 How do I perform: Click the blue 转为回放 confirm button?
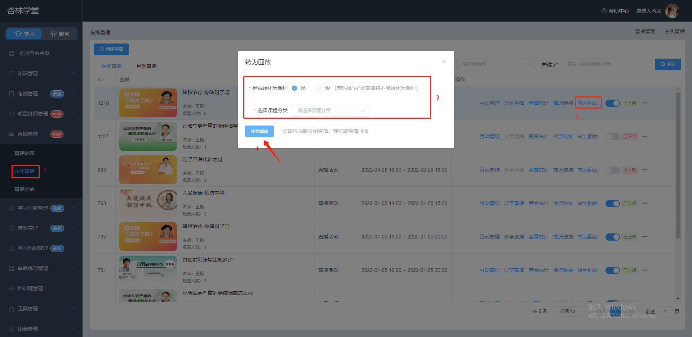point(259,131)
